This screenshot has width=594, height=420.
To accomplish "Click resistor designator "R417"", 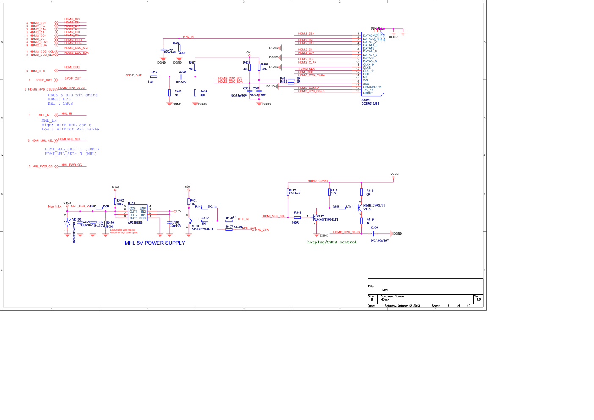I will pyautogui.click(x=292, y=191).
